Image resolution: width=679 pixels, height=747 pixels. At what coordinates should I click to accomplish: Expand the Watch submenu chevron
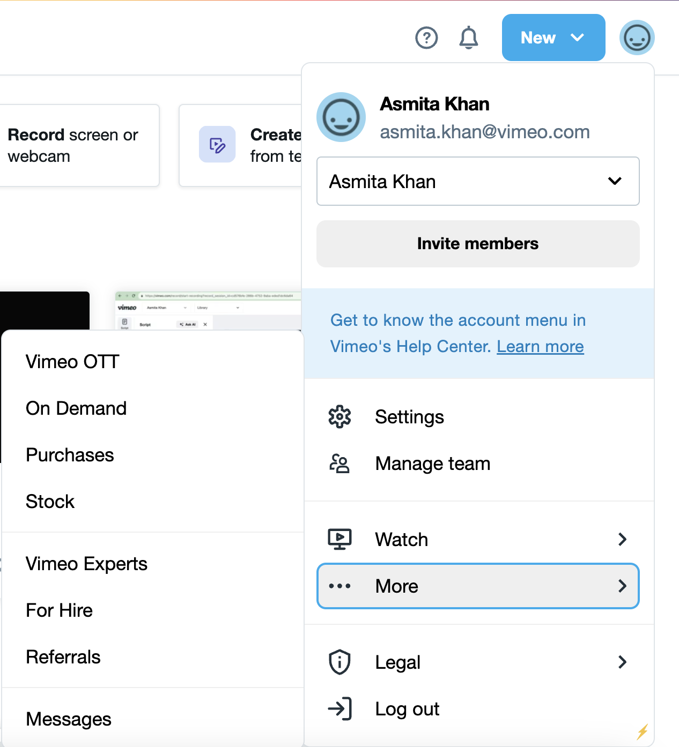tap(622, 539)
